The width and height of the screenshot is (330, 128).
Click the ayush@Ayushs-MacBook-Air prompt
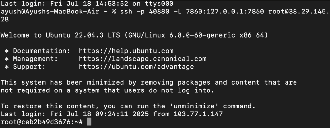click(x=50, y=12)
